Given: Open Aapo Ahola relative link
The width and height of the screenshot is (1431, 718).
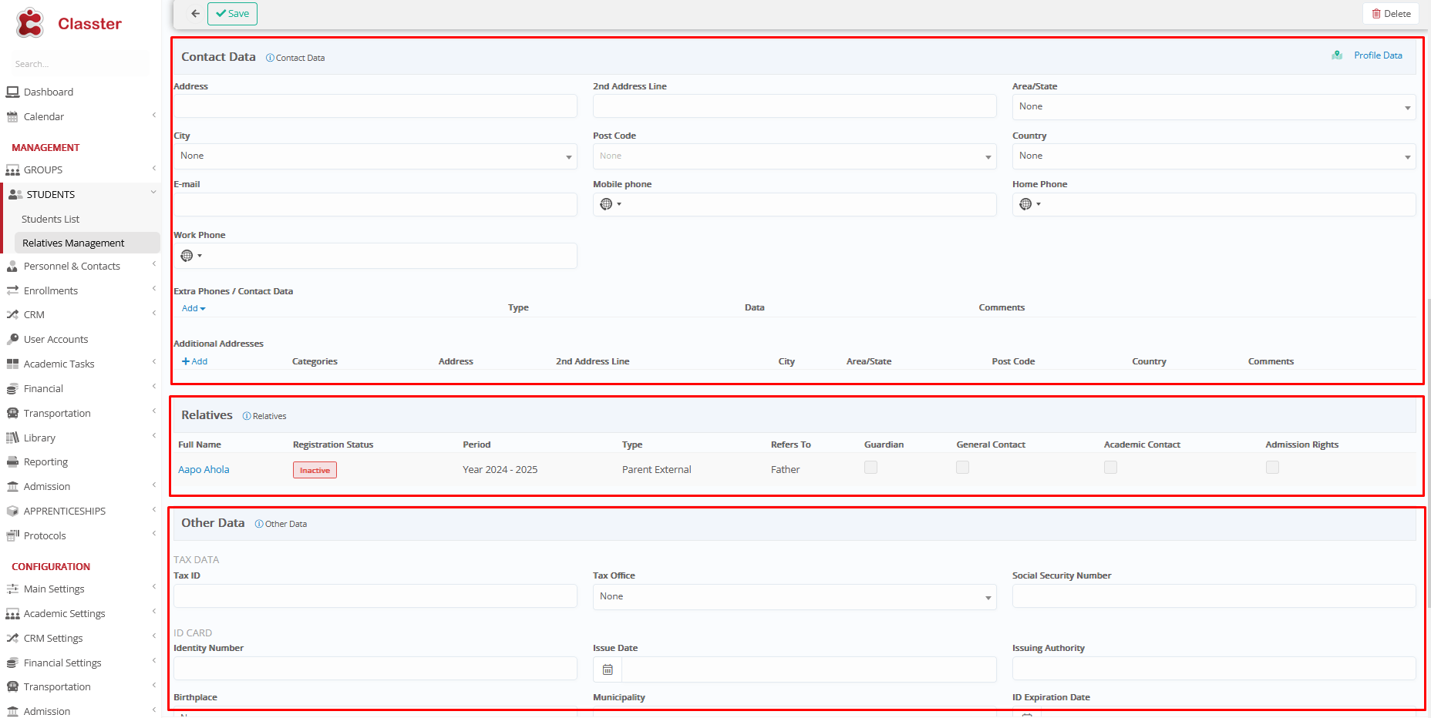Looking at the screenshot, I should pos(204,470).
